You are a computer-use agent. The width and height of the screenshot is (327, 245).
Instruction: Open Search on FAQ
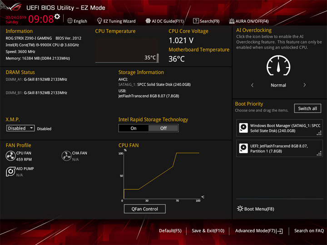pyautogui.click(x=309, y=231)
